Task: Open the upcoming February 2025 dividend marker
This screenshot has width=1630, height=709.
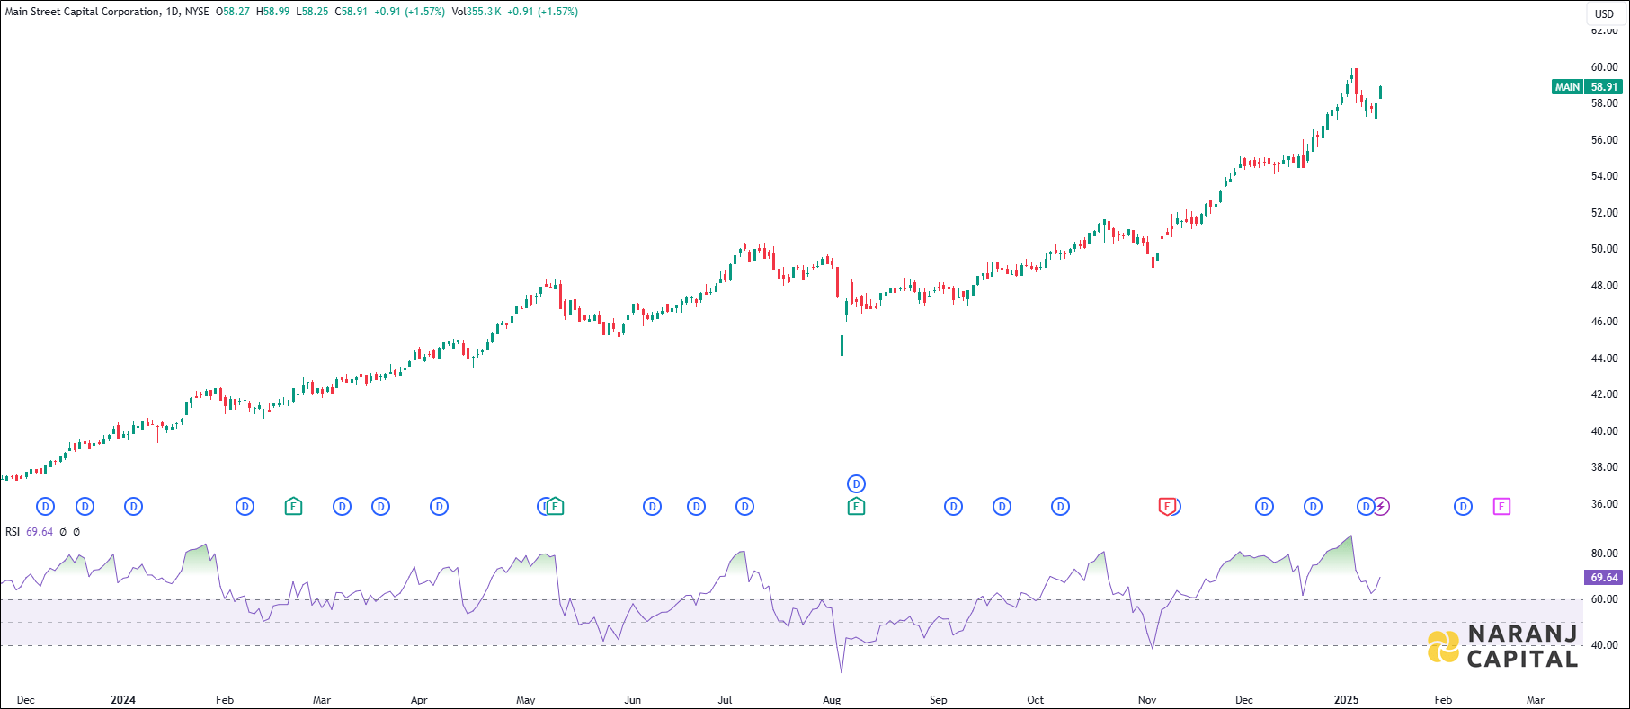Action: click(1463, 507)
